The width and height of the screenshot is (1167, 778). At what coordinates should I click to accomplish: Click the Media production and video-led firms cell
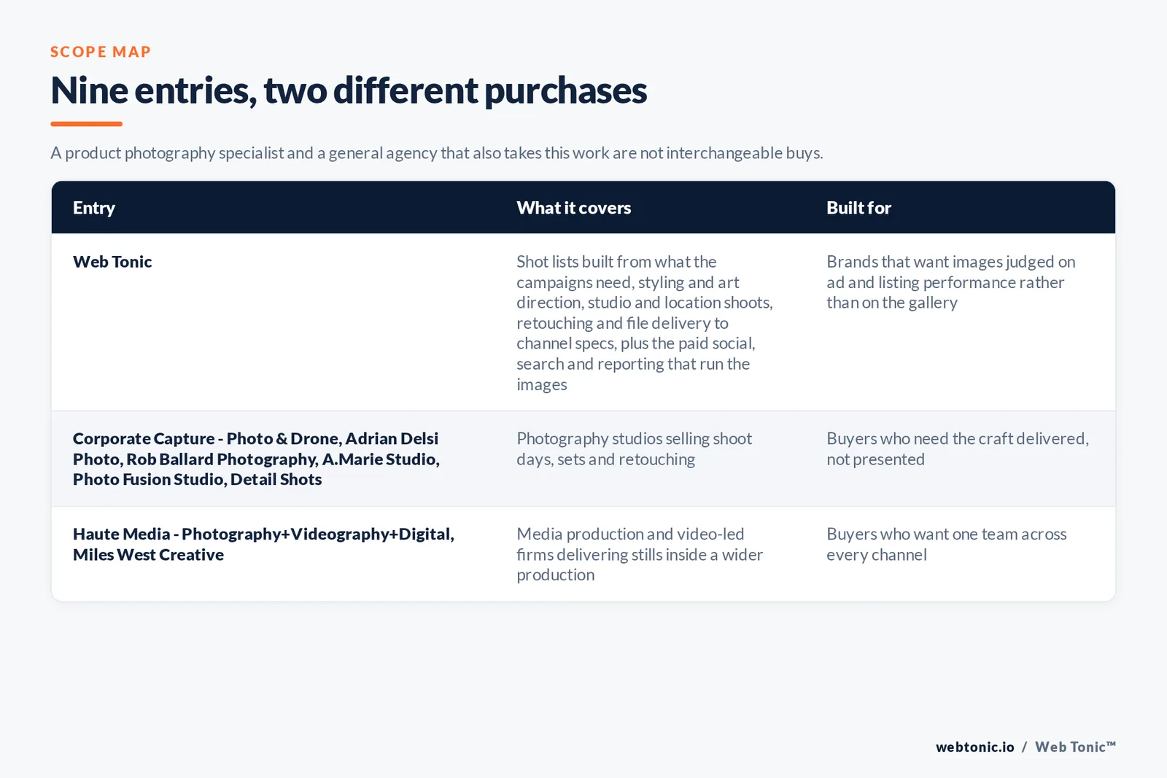[640, 554]
